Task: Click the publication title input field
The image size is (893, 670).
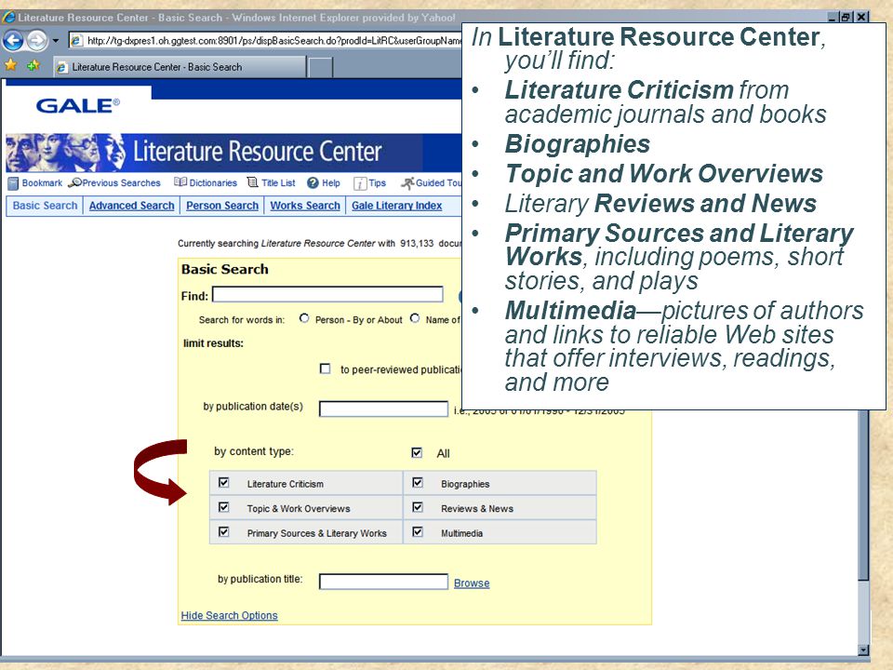Action: (383, 582)
